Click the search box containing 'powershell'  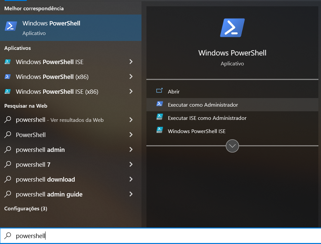coord(161,236)
